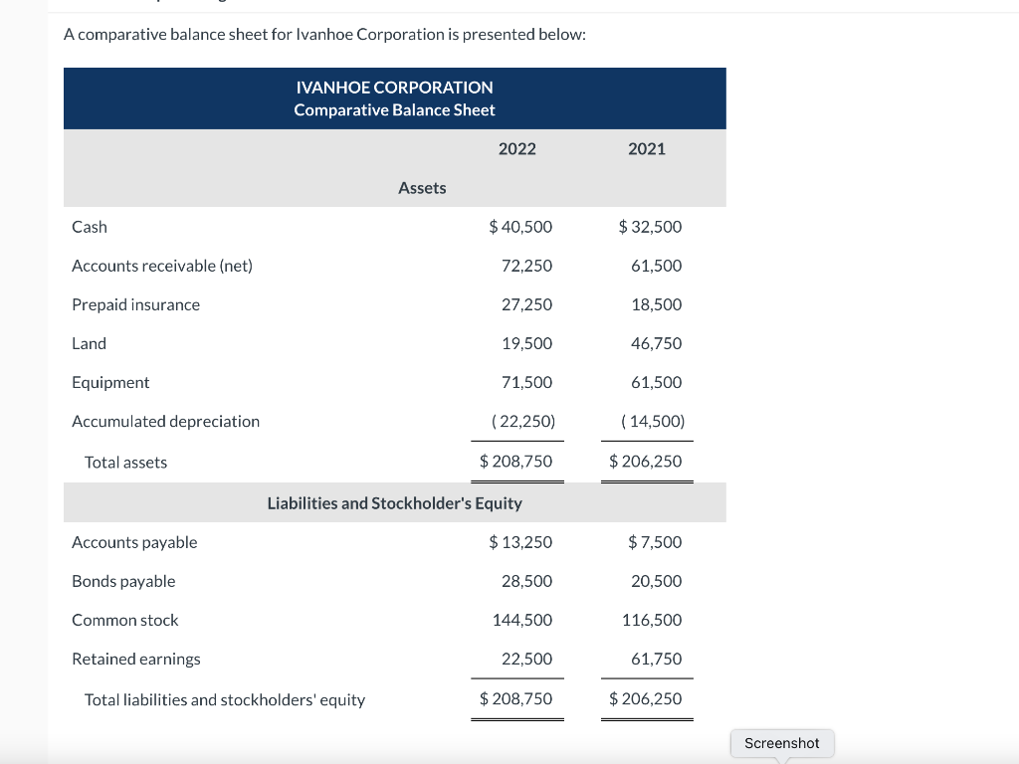Select the Liabilities and Stockholder's Equity header
The image size is (1019, 764).
(395, 502)
